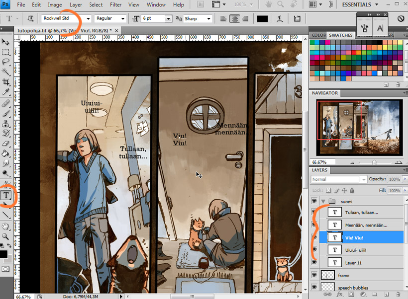Click the Create warped text icon
The image size is (408, 299).
(x=282, y=19)
